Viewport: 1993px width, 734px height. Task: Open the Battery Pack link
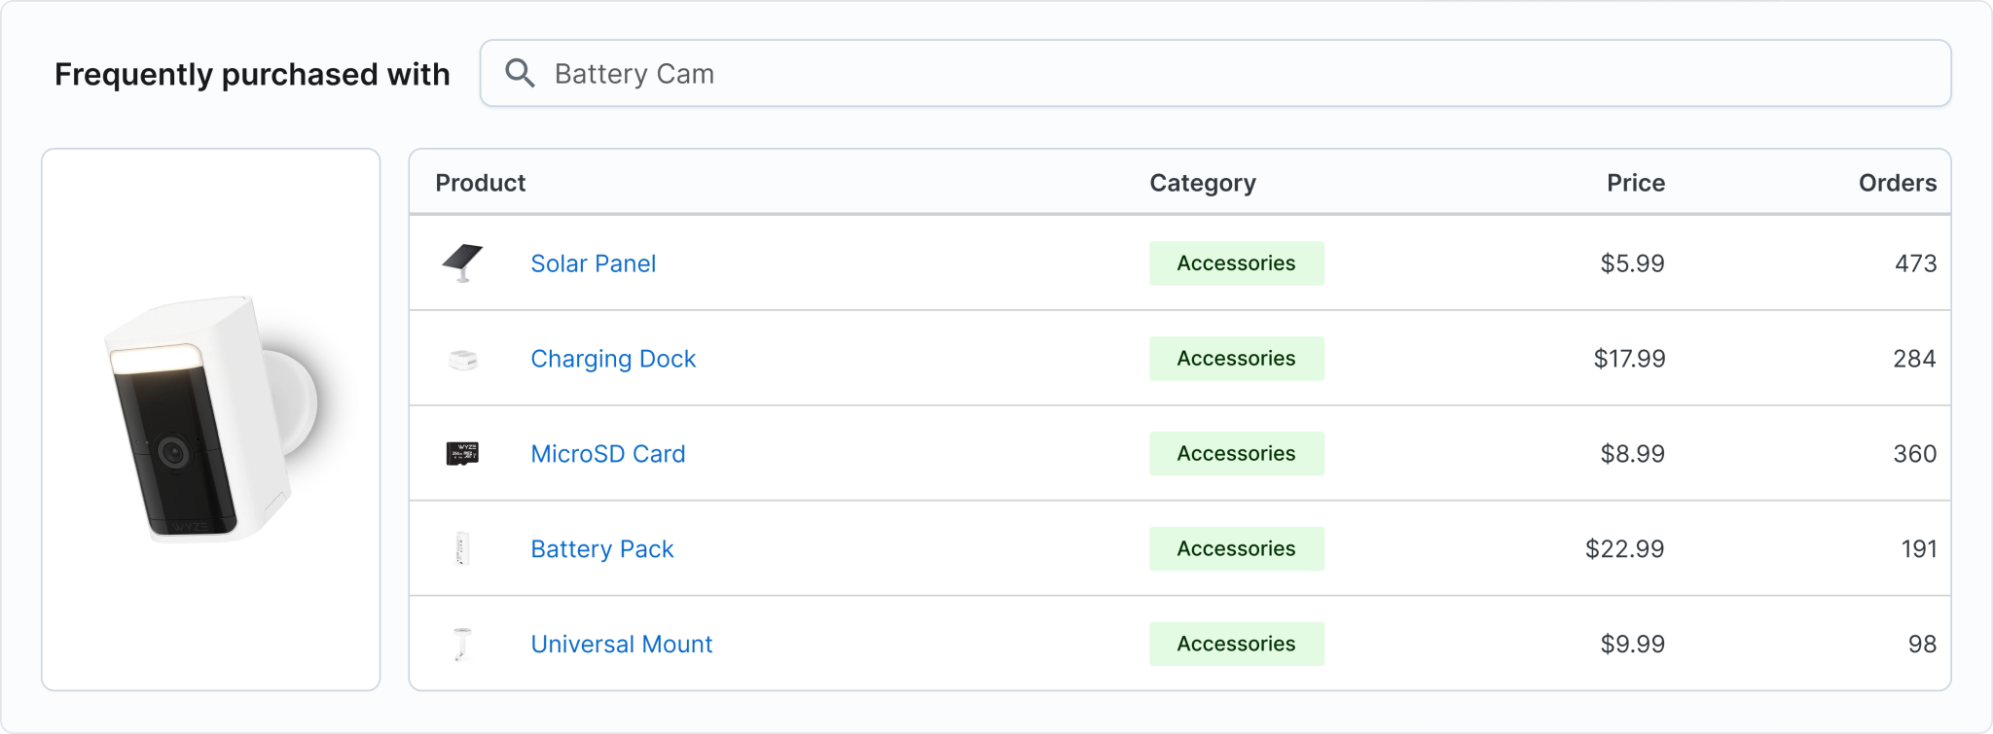pyautogui.click(x=601, y=549)
